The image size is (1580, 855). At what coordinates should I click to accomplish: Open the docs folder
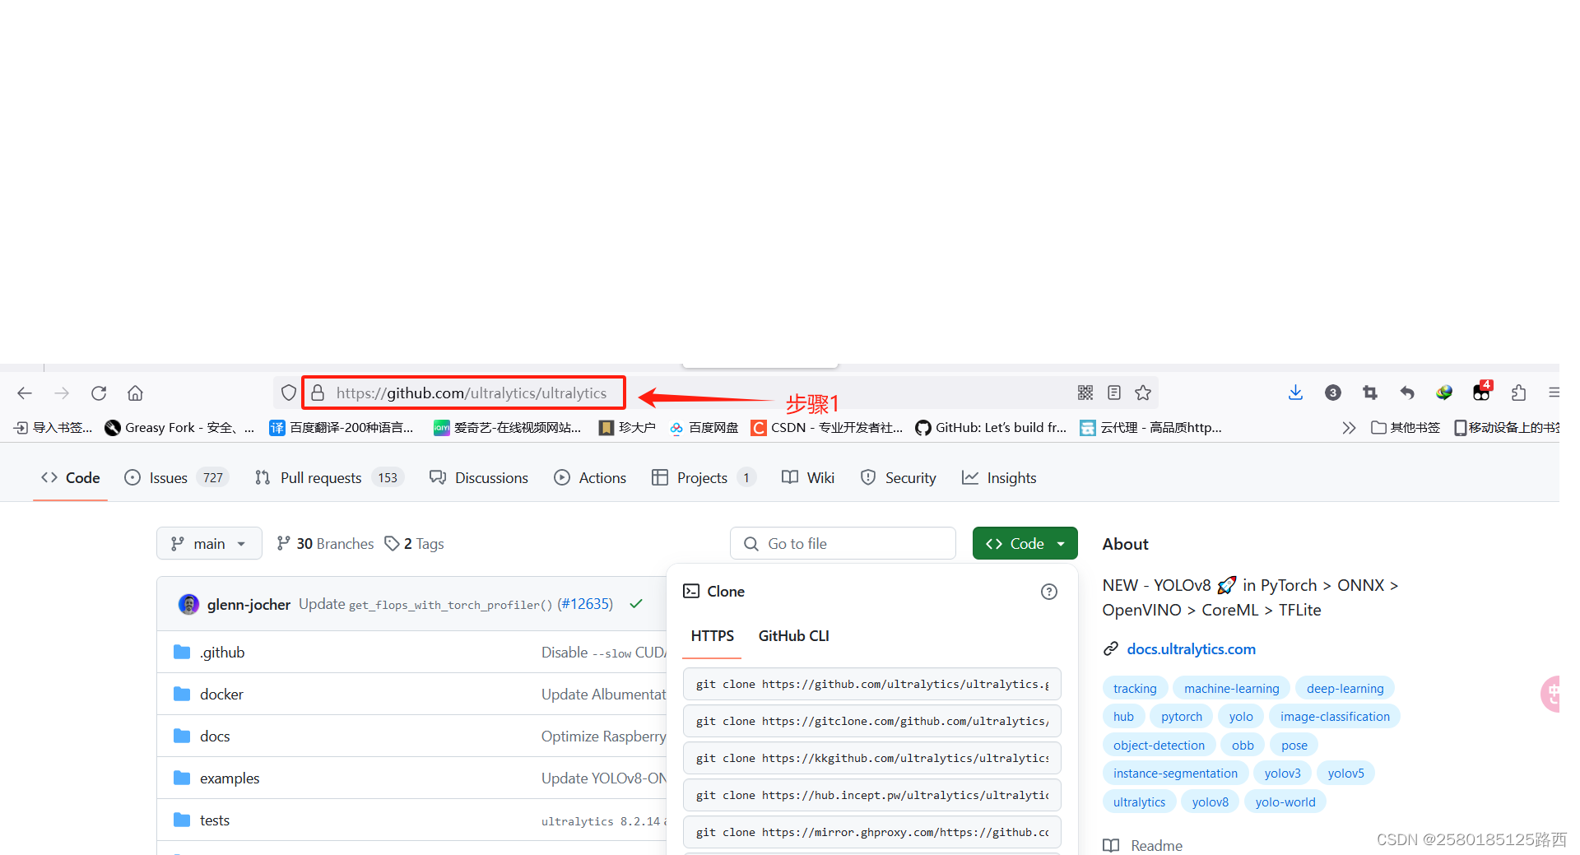(x=215, y=737)
